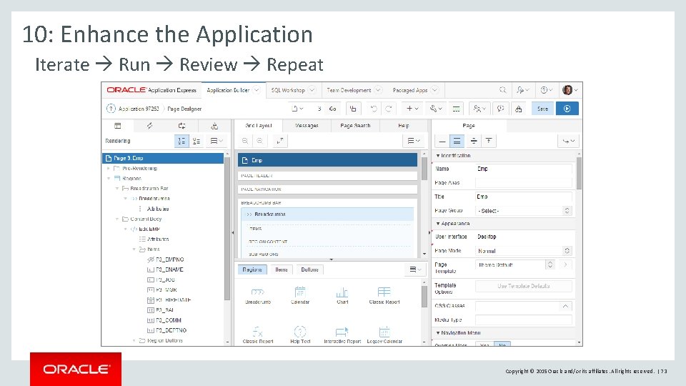
Task: Click the search magnifier icon in the header
Action: coord(502,90)
